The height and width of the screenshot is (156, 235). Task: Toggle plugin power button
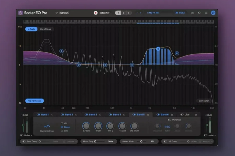213,13
